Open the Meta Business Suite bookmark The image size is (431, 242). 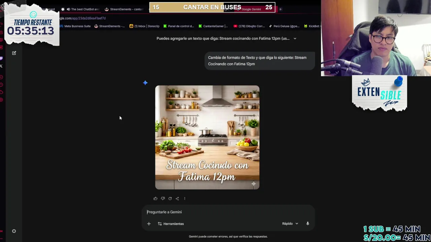[74, 26]
